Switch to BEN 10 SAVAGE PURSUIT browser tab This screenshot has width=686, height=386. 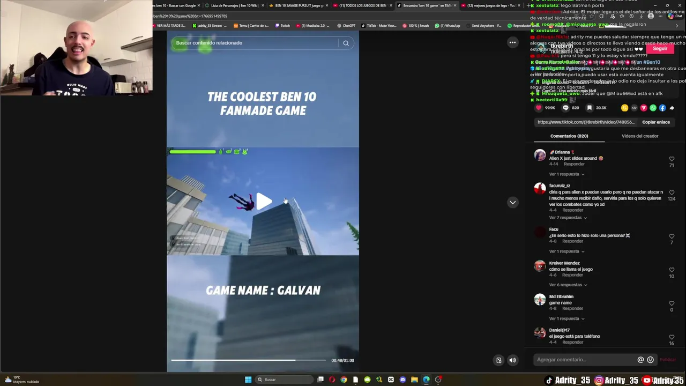tap(298, 5)
